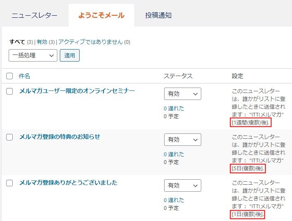The width and height of the screenshot is (292, 221).
Task: Filter list by すべて
Action: 17,42
